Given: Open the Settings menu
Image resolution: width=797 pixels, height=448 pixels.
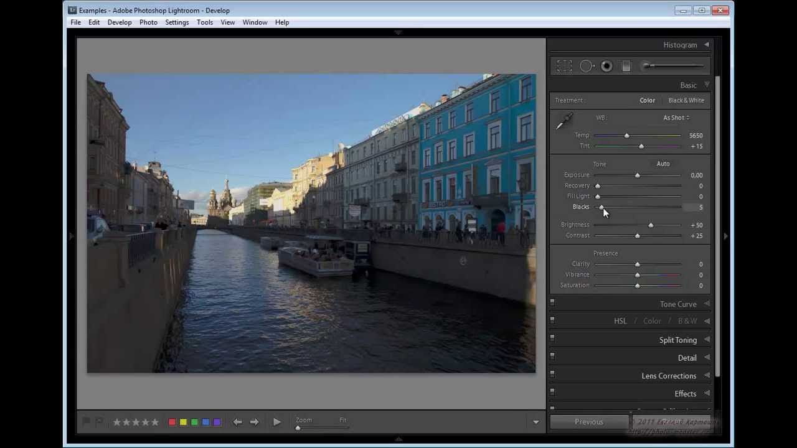Looking at the screenshot, I should 177,22.
